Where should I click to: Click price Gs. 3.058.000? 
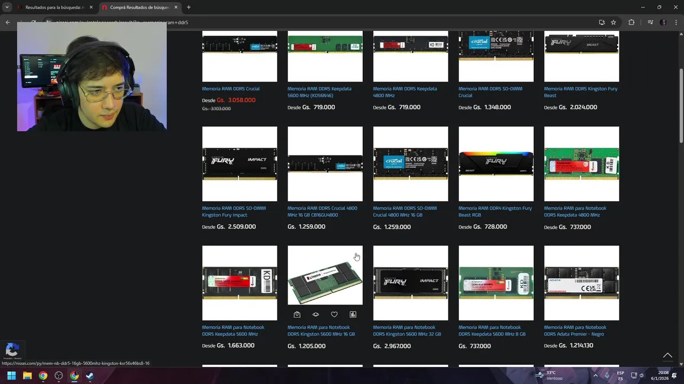[236, 100]
